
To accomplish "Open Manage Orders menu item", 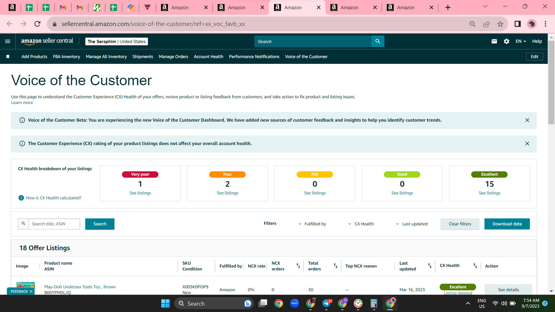I will [173, 57].
